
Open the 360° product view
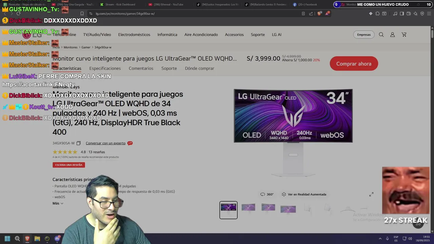point(267,194)
